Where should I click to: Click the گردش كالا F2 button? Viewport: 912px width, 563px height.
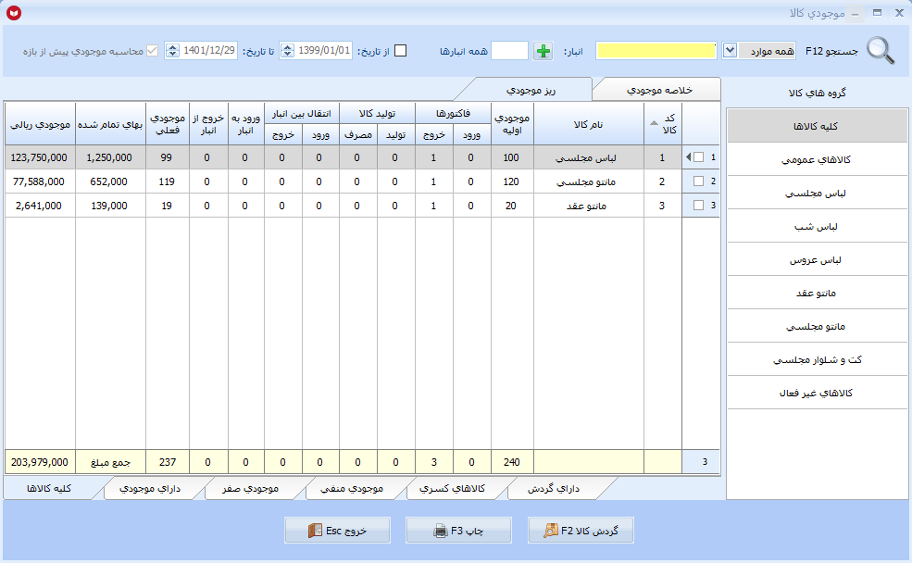581,531
